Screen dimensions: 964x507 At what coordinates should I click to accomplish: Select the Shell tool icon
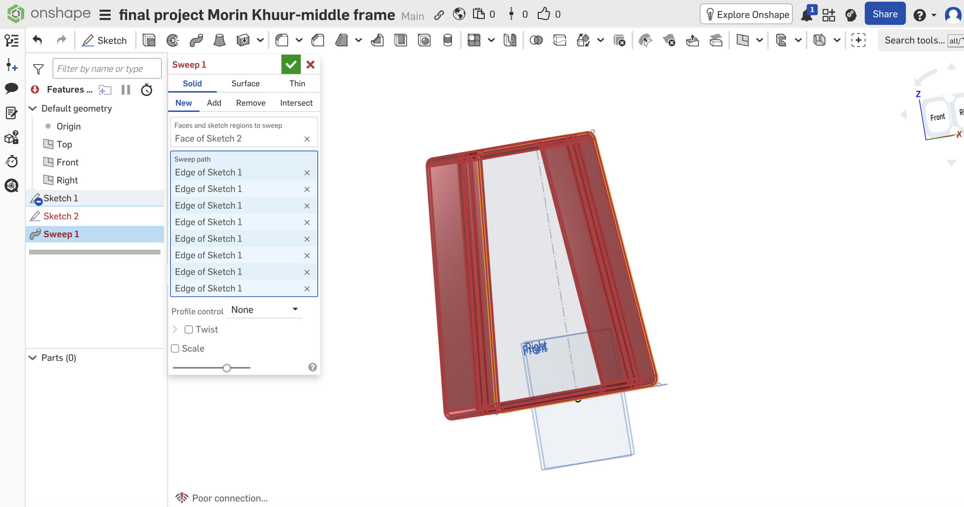(401, 40)
